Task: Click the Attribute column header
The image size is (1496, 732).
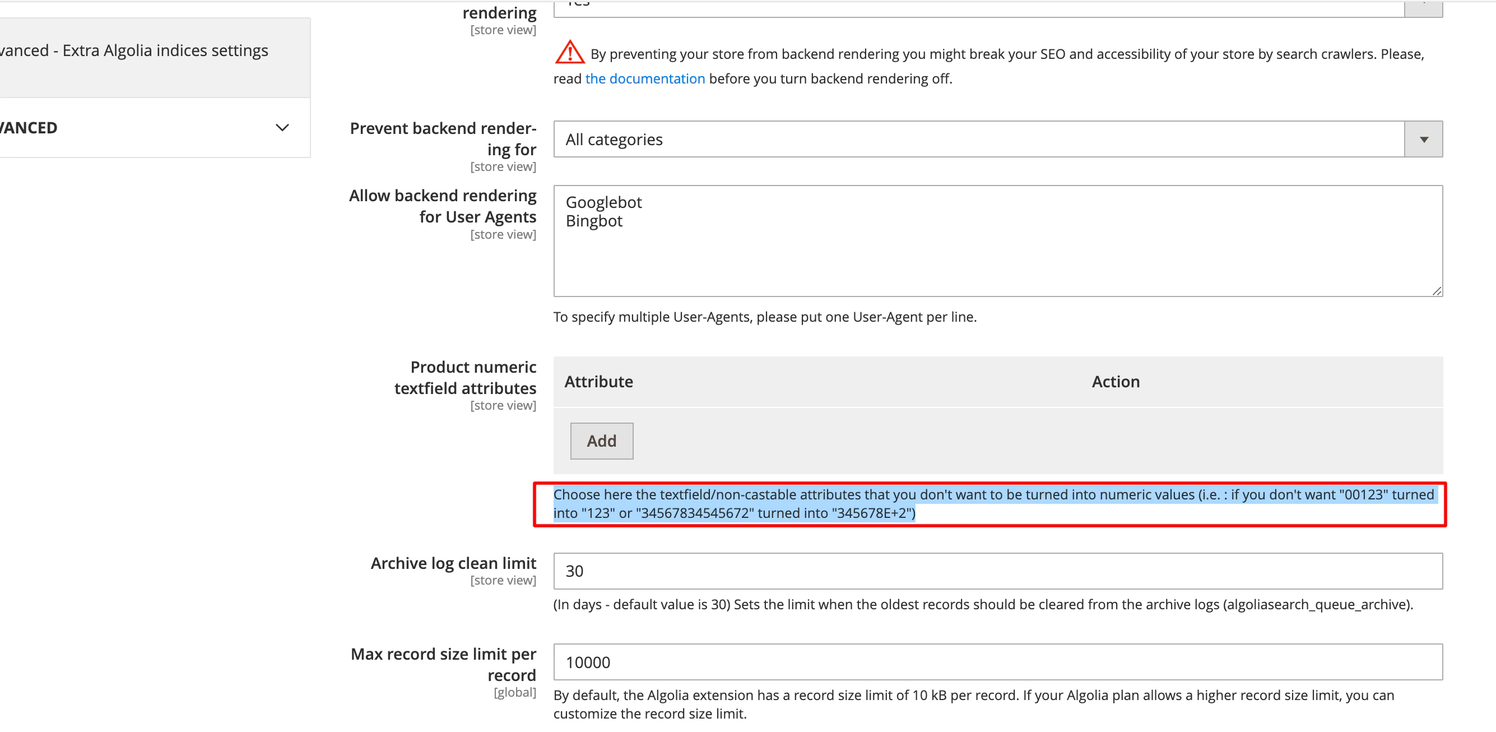Action: click(598, 382)
